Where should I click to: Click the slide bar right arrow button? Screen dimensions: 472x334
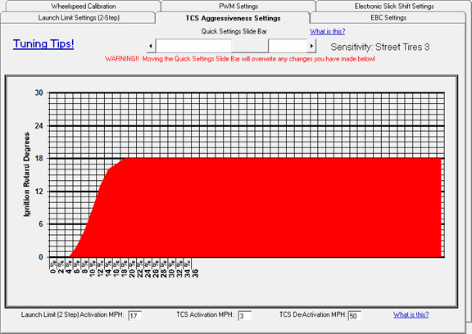(x=311, y=47)
